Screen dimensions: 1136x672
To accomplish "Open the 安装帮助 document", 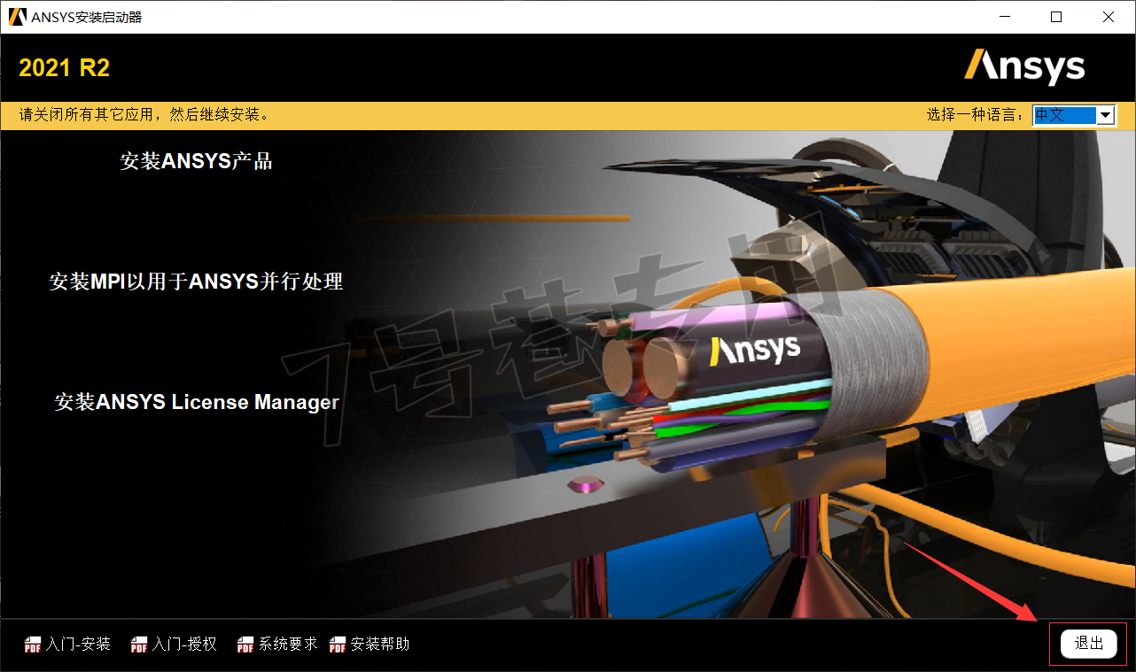I will point(380,645).
